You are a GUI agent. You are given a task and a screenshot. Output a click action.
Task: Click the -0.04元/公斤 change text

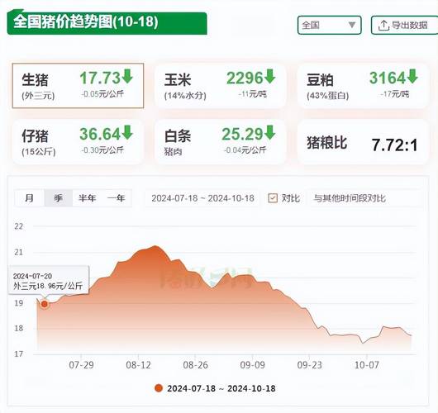point(245,150)
